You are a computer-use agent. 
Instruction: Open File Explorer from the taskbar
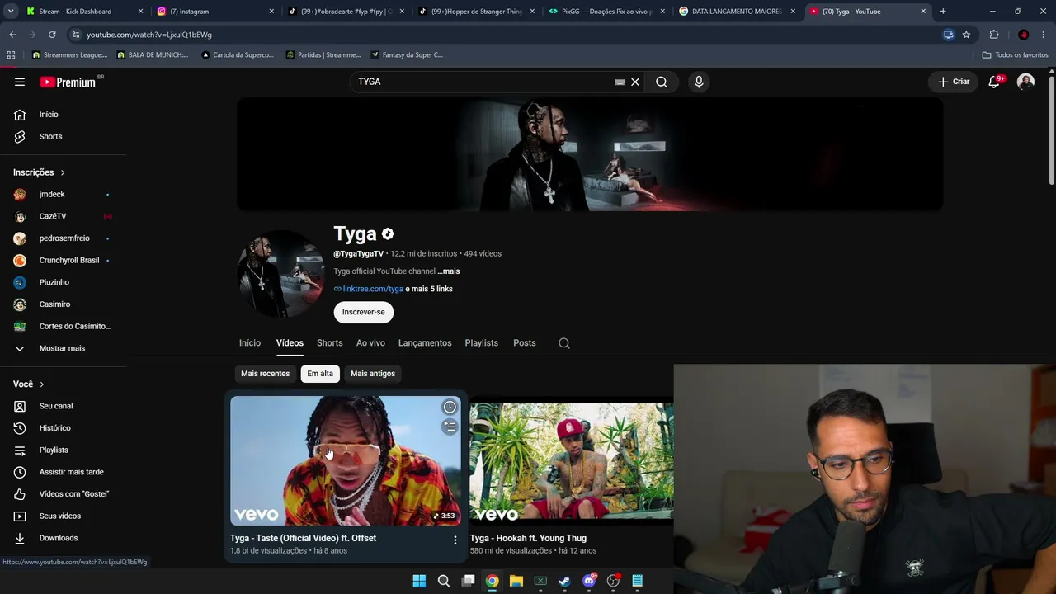click(516, 581)
